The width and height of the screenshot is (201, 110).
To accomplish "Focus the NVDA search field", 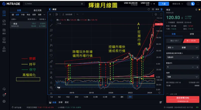I will tap(54, 4).
